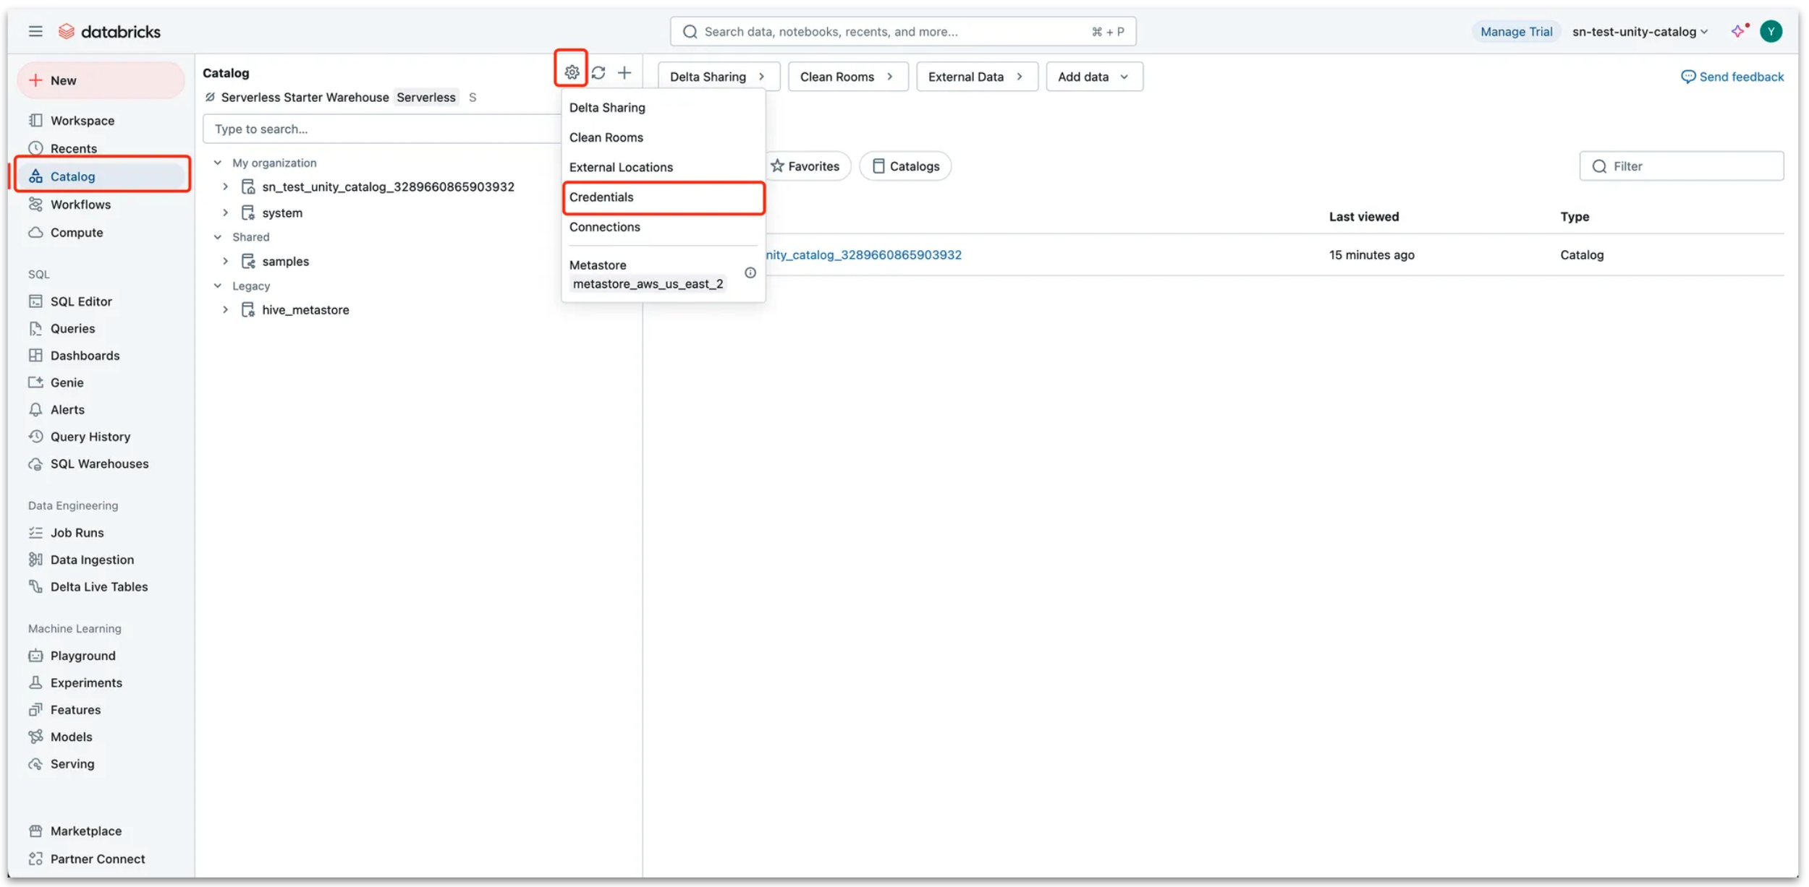
Task: Open the user avatar Y menu
Action: tap(1771, 31)
